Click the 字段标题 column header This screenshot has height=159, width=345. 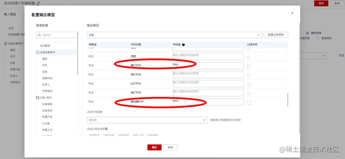coord(136,44)
